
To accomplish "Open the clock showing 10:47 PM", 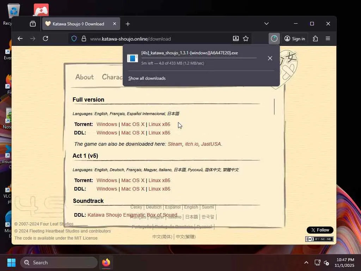I will pos(344,263).
